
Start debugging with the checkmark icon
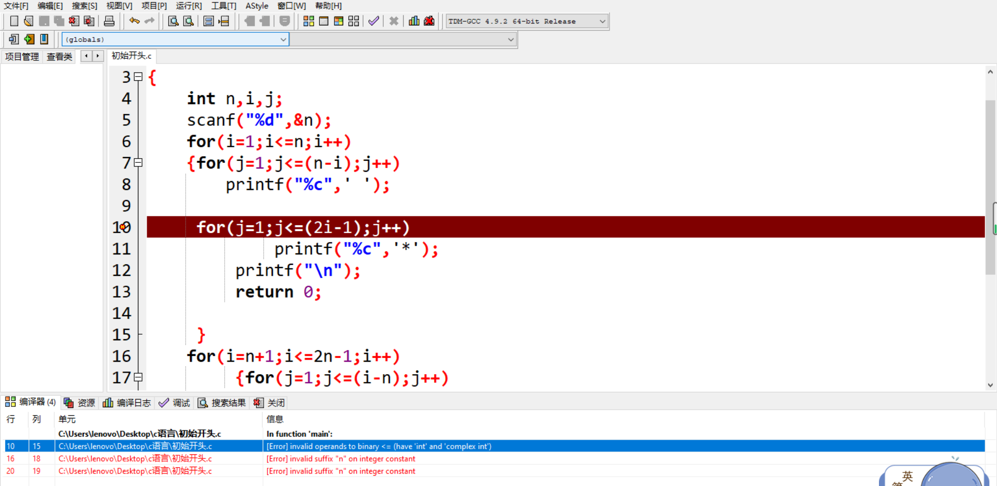(x=373, y=21)
